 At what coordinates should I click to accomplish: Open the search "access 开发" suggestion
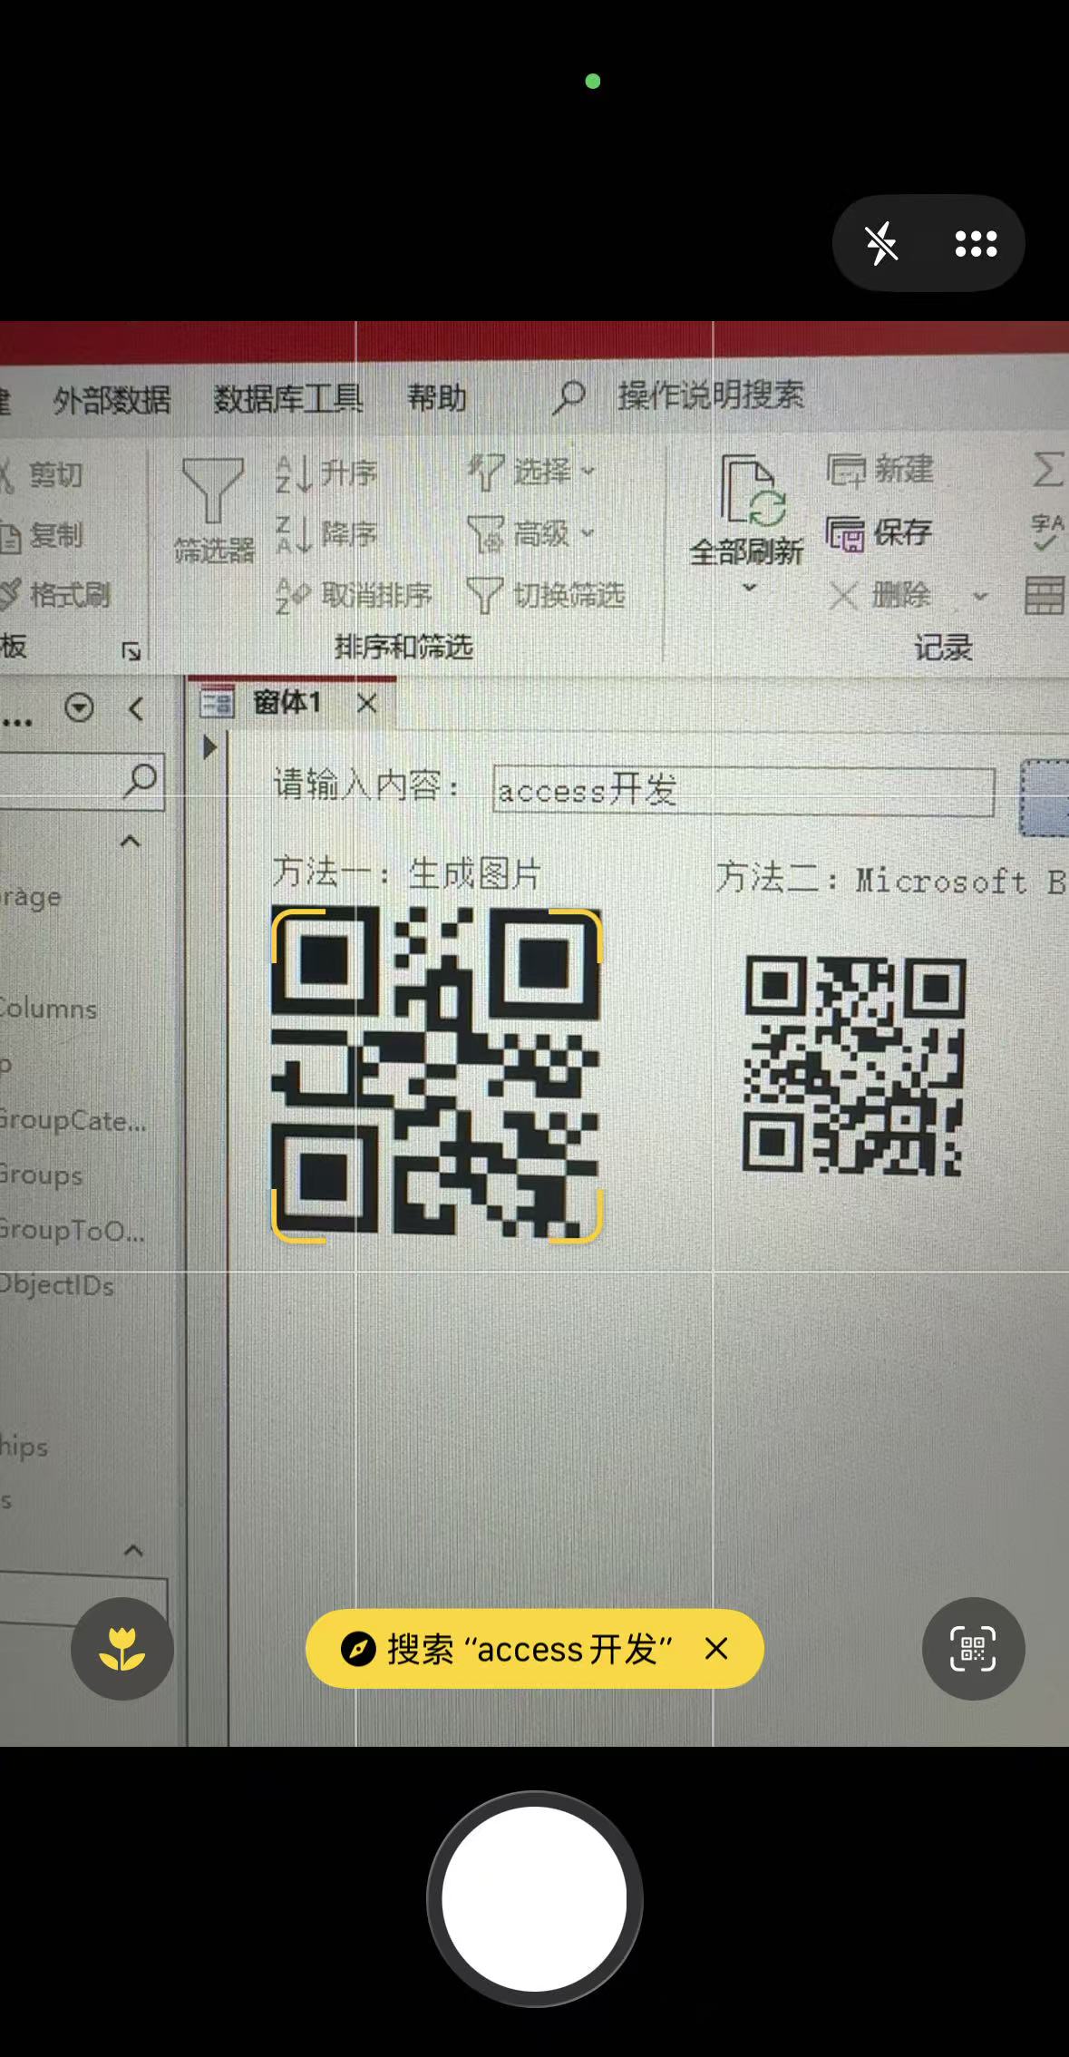click(508, 1649)
